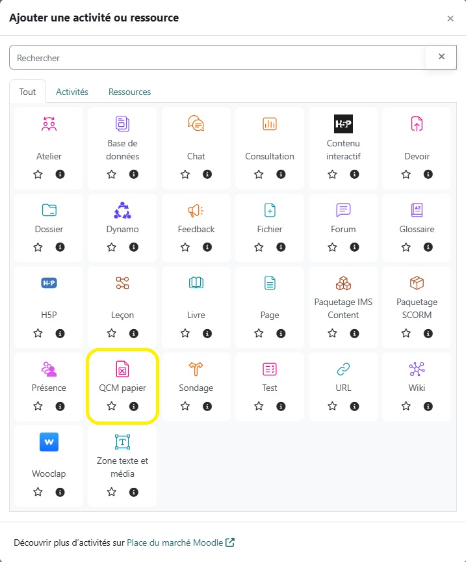Star the Wiki activity

point(406,406)
